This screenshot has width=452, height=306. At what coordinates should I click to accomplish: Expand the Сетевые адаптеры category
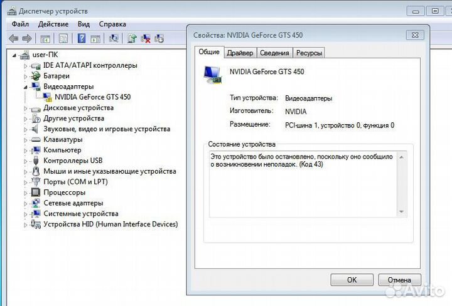(x=26, y=203)
